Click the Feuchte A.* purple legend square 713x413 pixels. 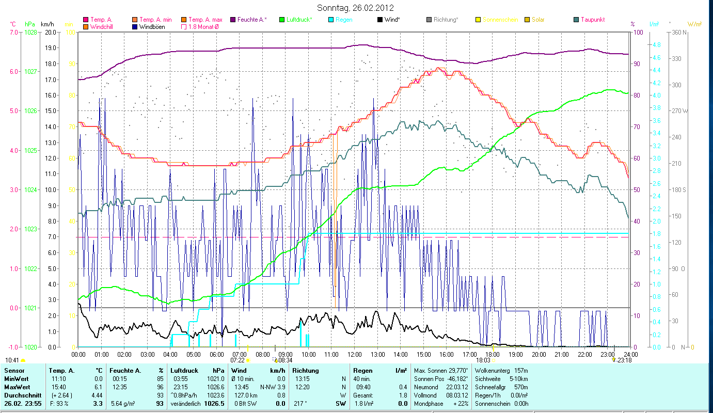233,20
